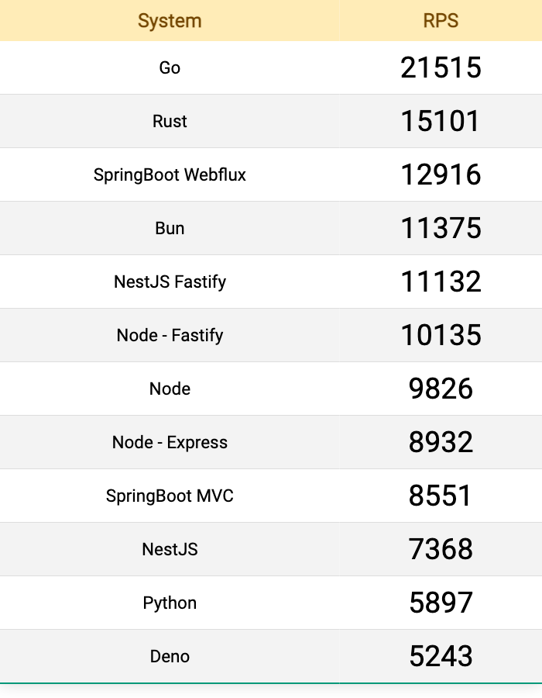Click the 11132 RPS value
The image size is (542, 698).
pyautogui.click(x=441, y=282)
